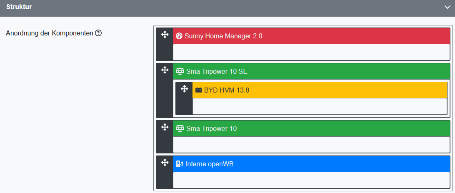
Task: Click empty drop area beneath BYD HVM 13.8
Action: click(319, 106)
